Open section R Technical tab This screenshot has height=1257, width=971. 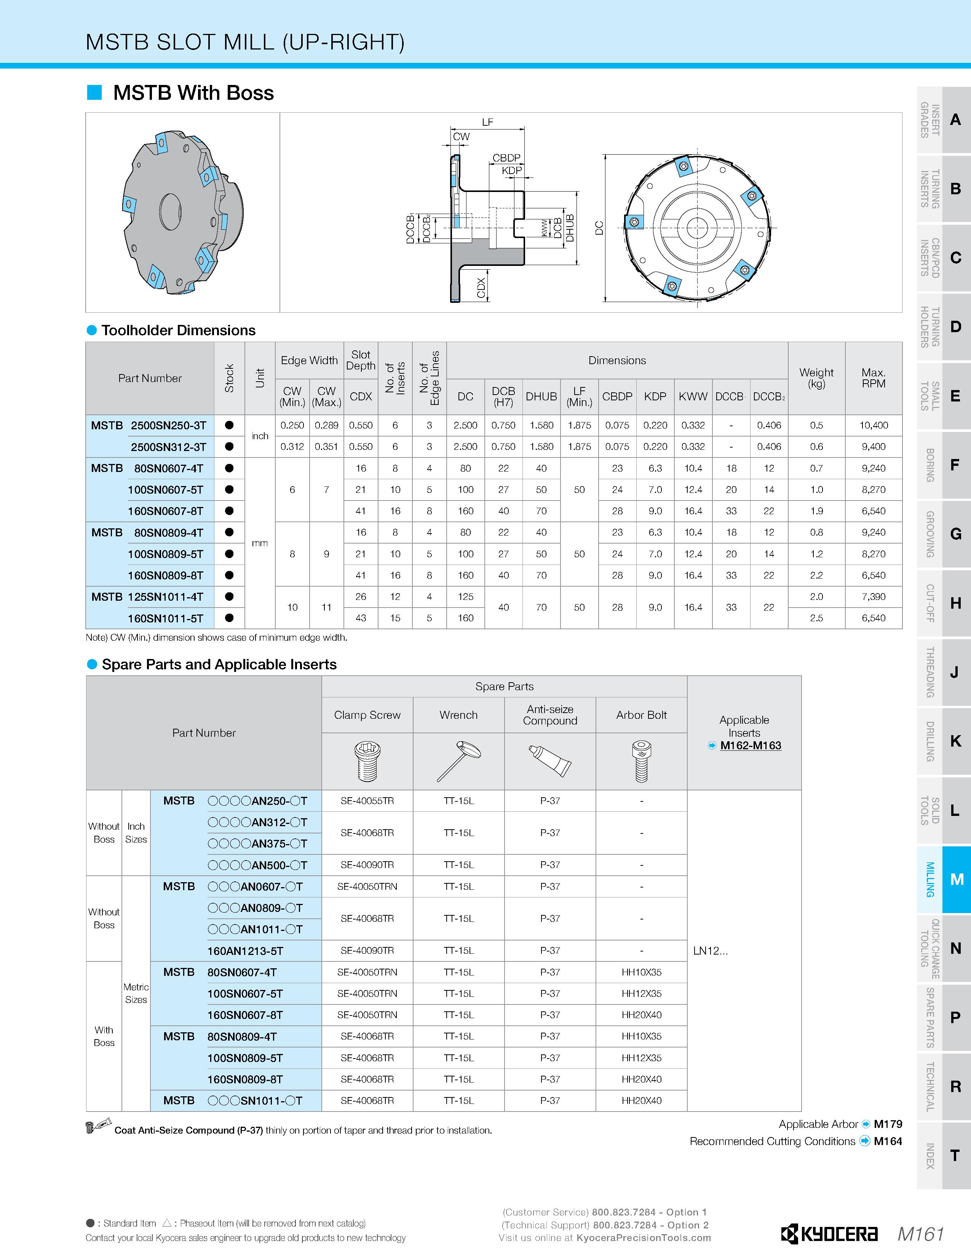tap(943, 1087)
